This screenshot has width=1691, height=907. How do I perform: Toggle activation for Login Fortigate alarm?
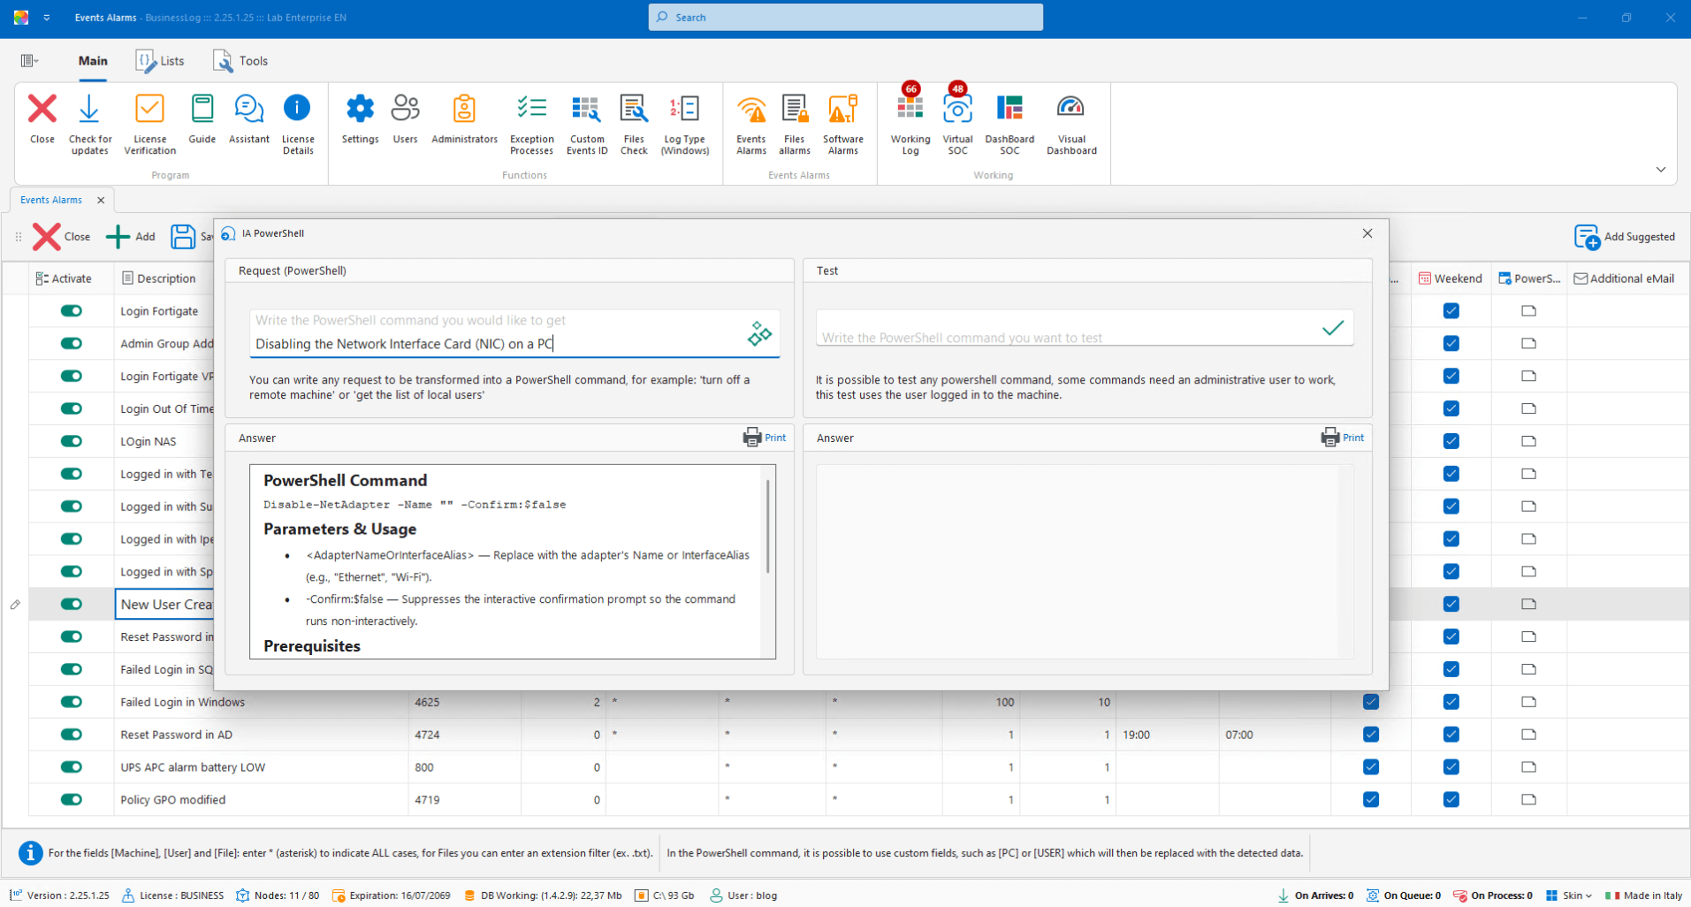pyautogui.click(x=72, y=311)
